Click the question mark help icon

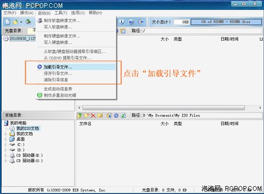tap(131, 22)
